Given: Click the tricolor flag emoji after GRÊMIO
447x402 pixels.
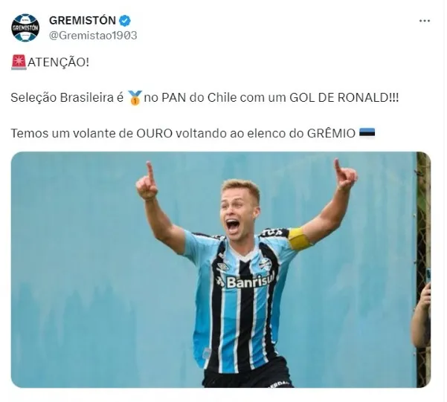Looking at the screenshot, I should point(367,133).
